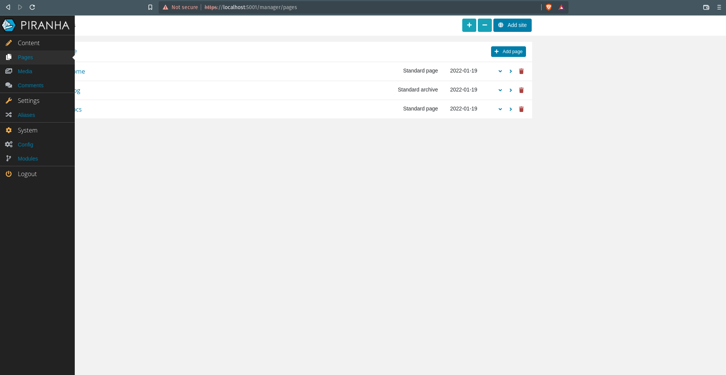Click the Add page button
This screenshot has width=726, height=375.
(x=508, y=51)
